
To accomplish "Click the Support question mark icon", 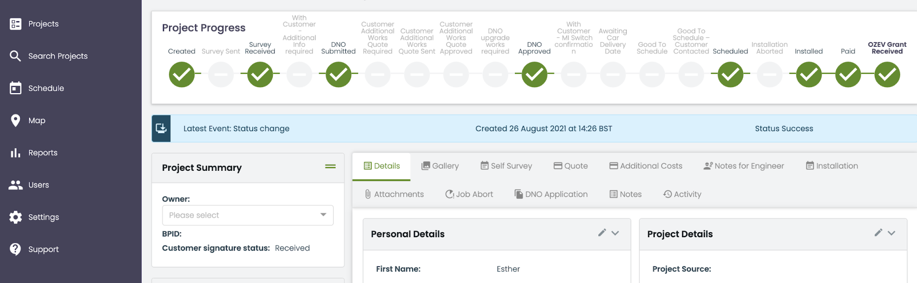I will click(16, 249).
